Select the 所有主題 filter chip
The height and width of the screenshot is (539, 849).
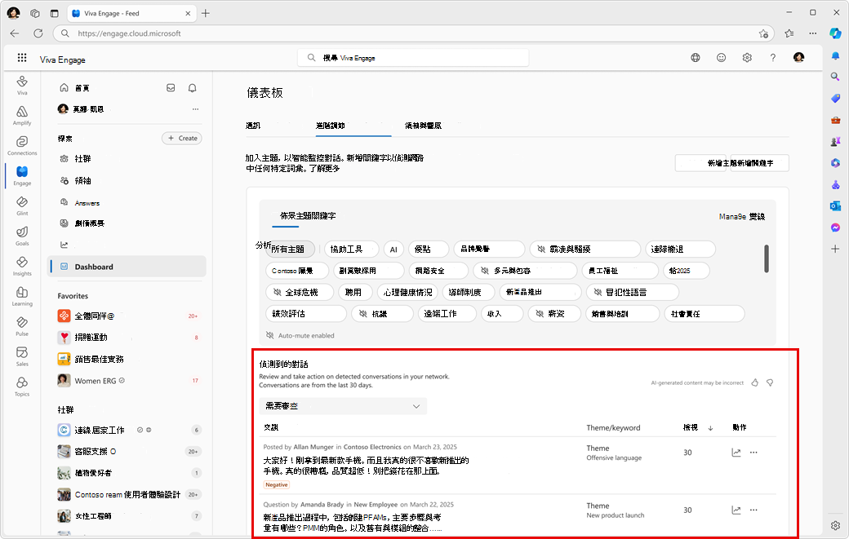[291, 250]
